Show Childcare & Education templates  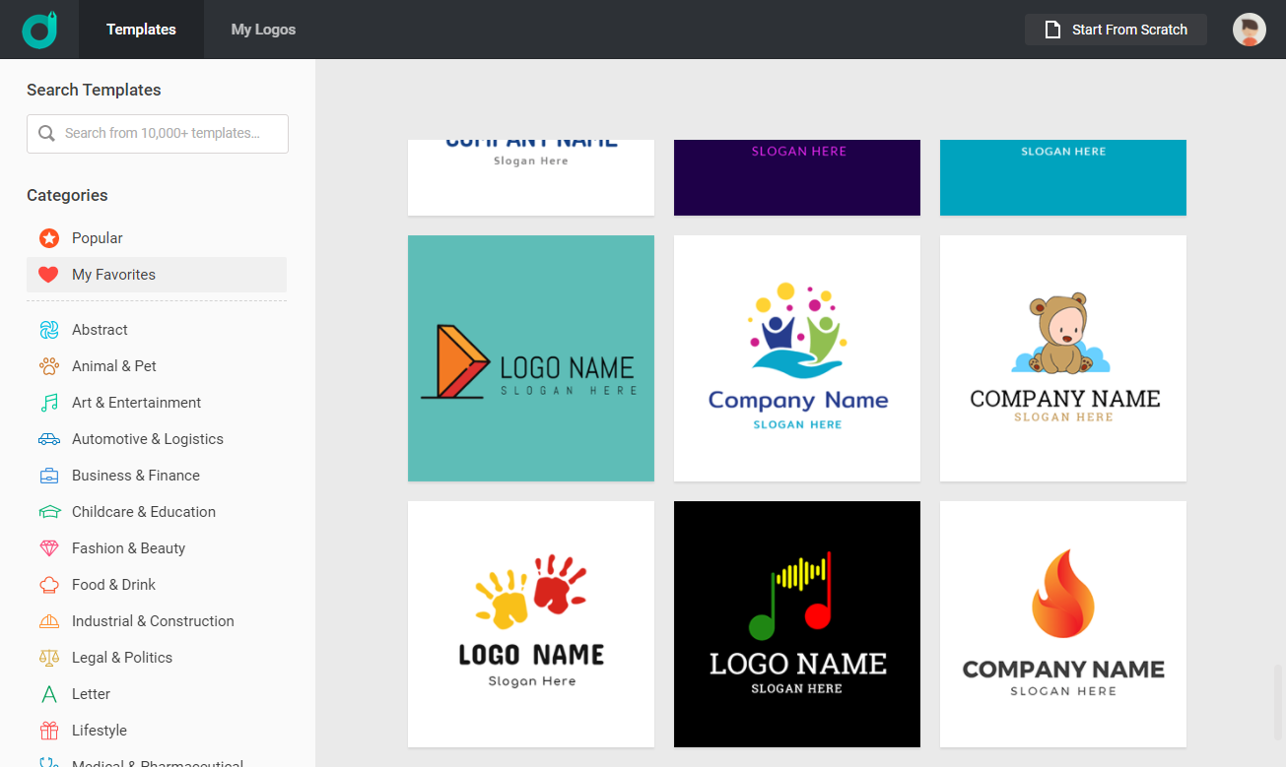pos(157,512)
